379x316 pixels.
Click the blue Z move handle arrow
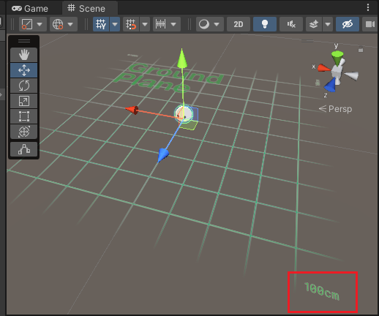(162, 155)
